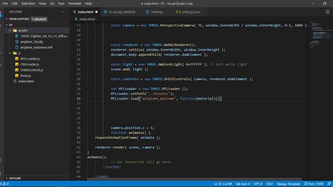
Task: Click camera.position.z code on line 38
Action: pyautogui.click(x=127, y=128)
